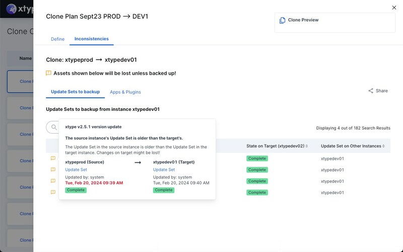Open the Apps & Plugins tab
This screenshot has height=252, width=403.
pos(125,92)
